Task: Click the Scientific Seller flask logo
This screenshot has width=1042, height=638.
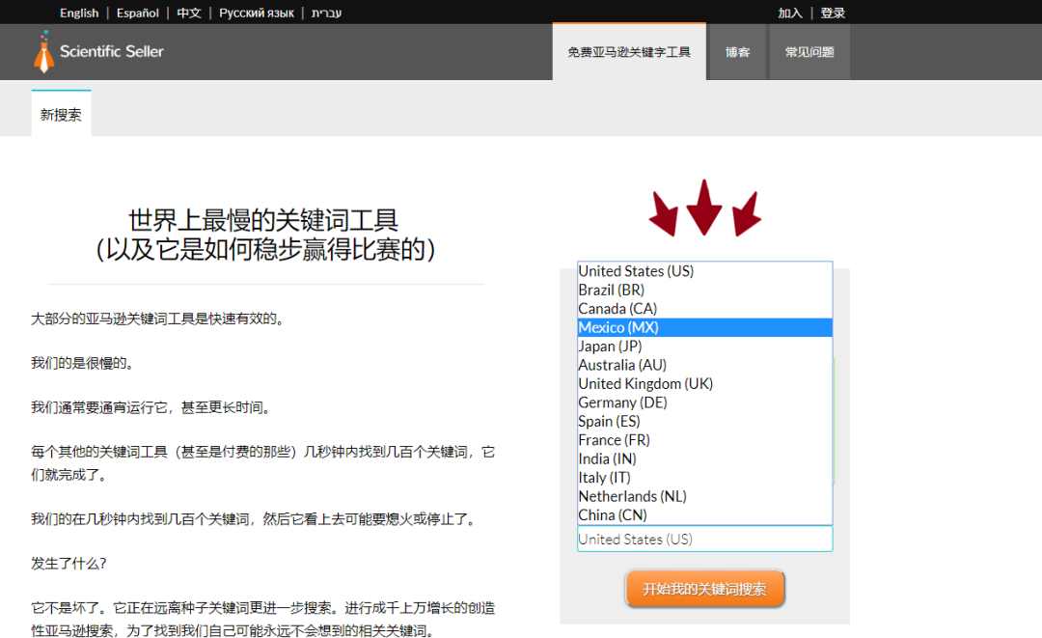Action: [x=41, y=52]
